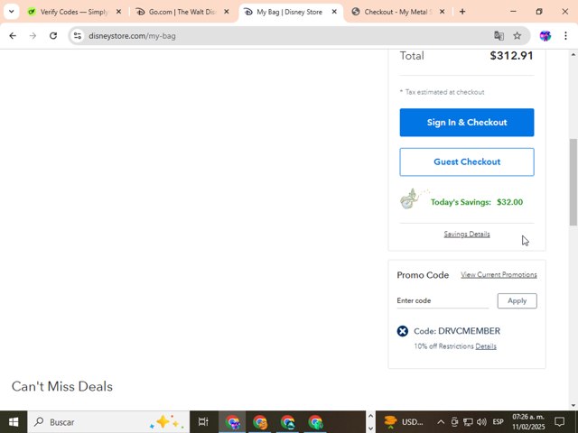Click Sign In & Checkout button
Viewport: 578px width, 433px height.
click(x=467, y=123)
